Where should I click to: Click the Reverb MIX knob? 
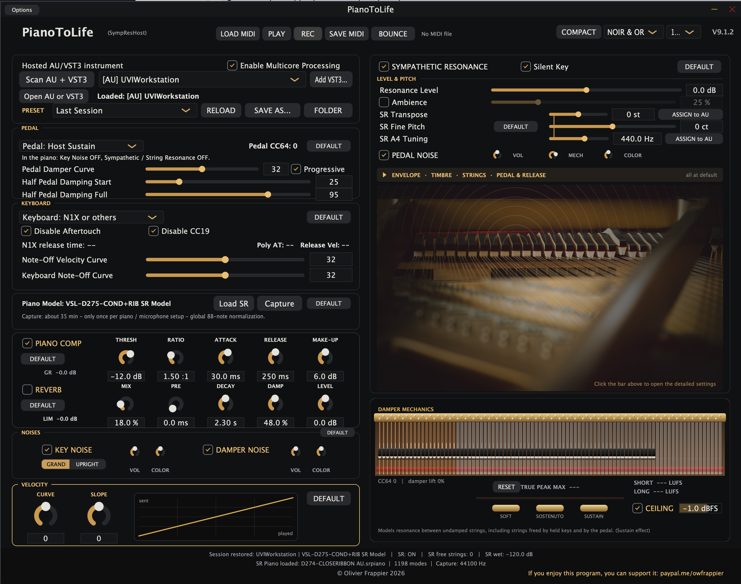(126, 404)
